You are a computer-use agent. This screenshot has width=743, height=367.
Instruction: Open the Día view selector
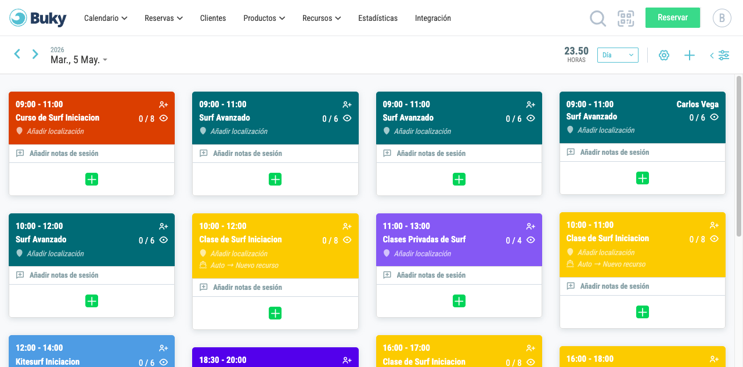pos(618,55)
